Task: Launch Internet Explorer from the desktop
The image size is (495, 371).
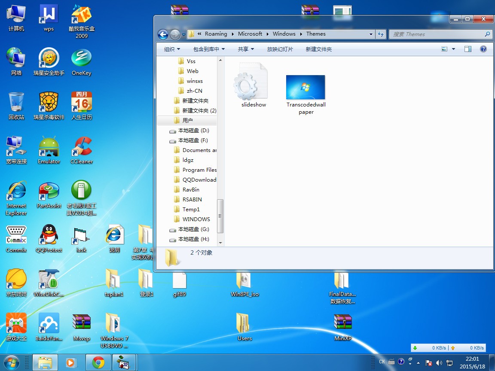Action: pos(16,198)
